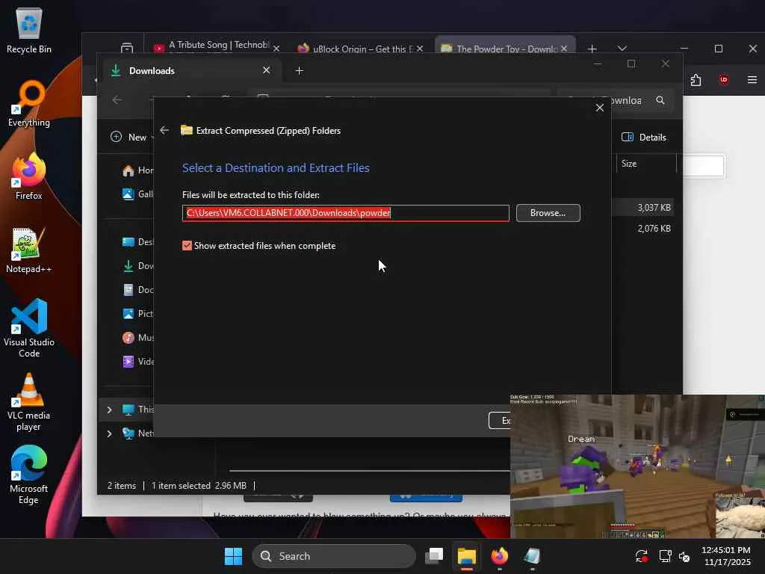Open Music in navigation pane
This screenshot has height=574, width=765.
tap(137, 337)
